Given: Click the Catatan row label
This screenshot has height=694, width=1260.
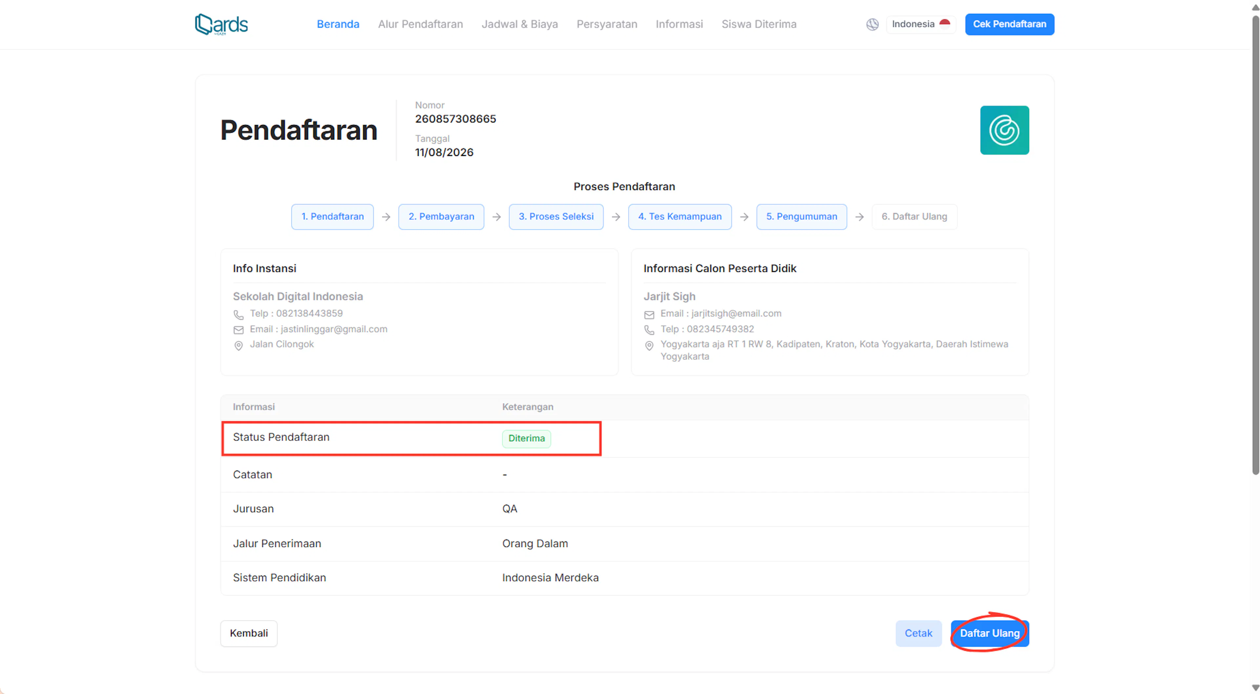Looking at the screenshot, I should pos(252,475).
